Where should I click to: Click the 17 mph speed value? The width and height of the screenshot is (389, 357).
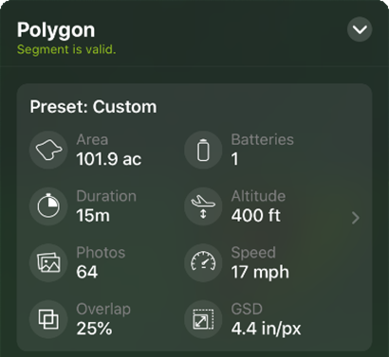click(x=260, y=273)
